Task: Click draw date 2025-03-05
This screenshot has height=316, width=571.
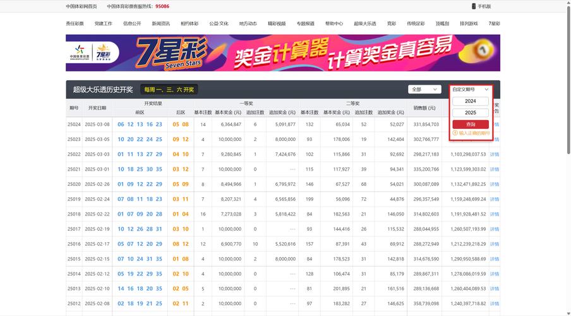Action: tap(97, 139)
